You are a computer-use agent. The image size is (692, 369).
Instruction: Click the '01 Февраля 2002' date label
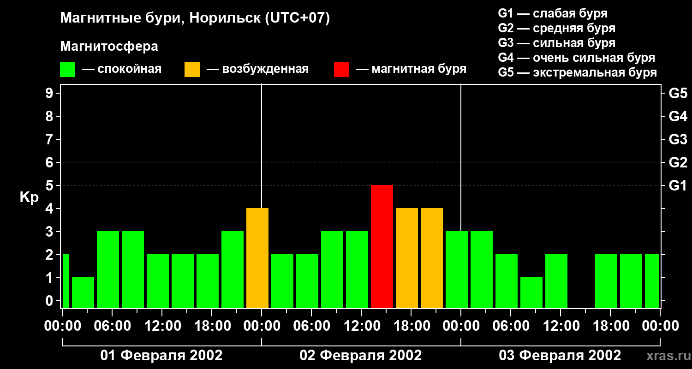(x=161, y=356)
